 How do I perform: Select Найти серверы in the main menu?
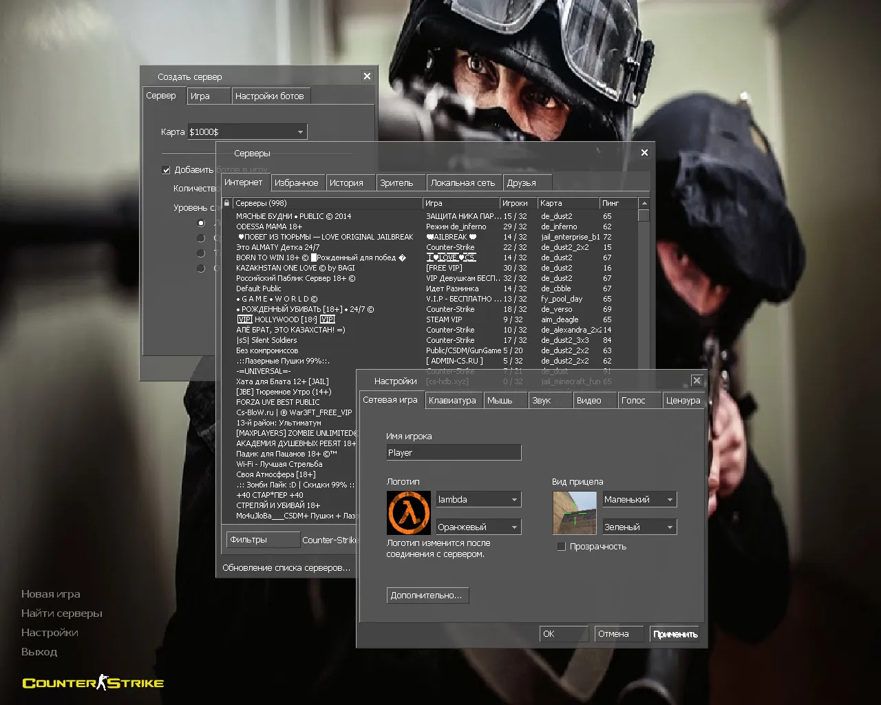coord(61,613)
